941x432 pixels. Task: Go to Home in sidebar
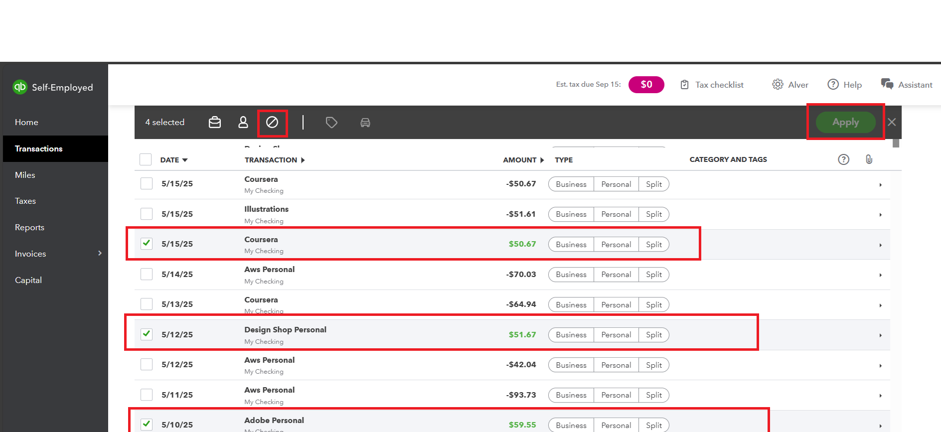click(x=26, y=122)
